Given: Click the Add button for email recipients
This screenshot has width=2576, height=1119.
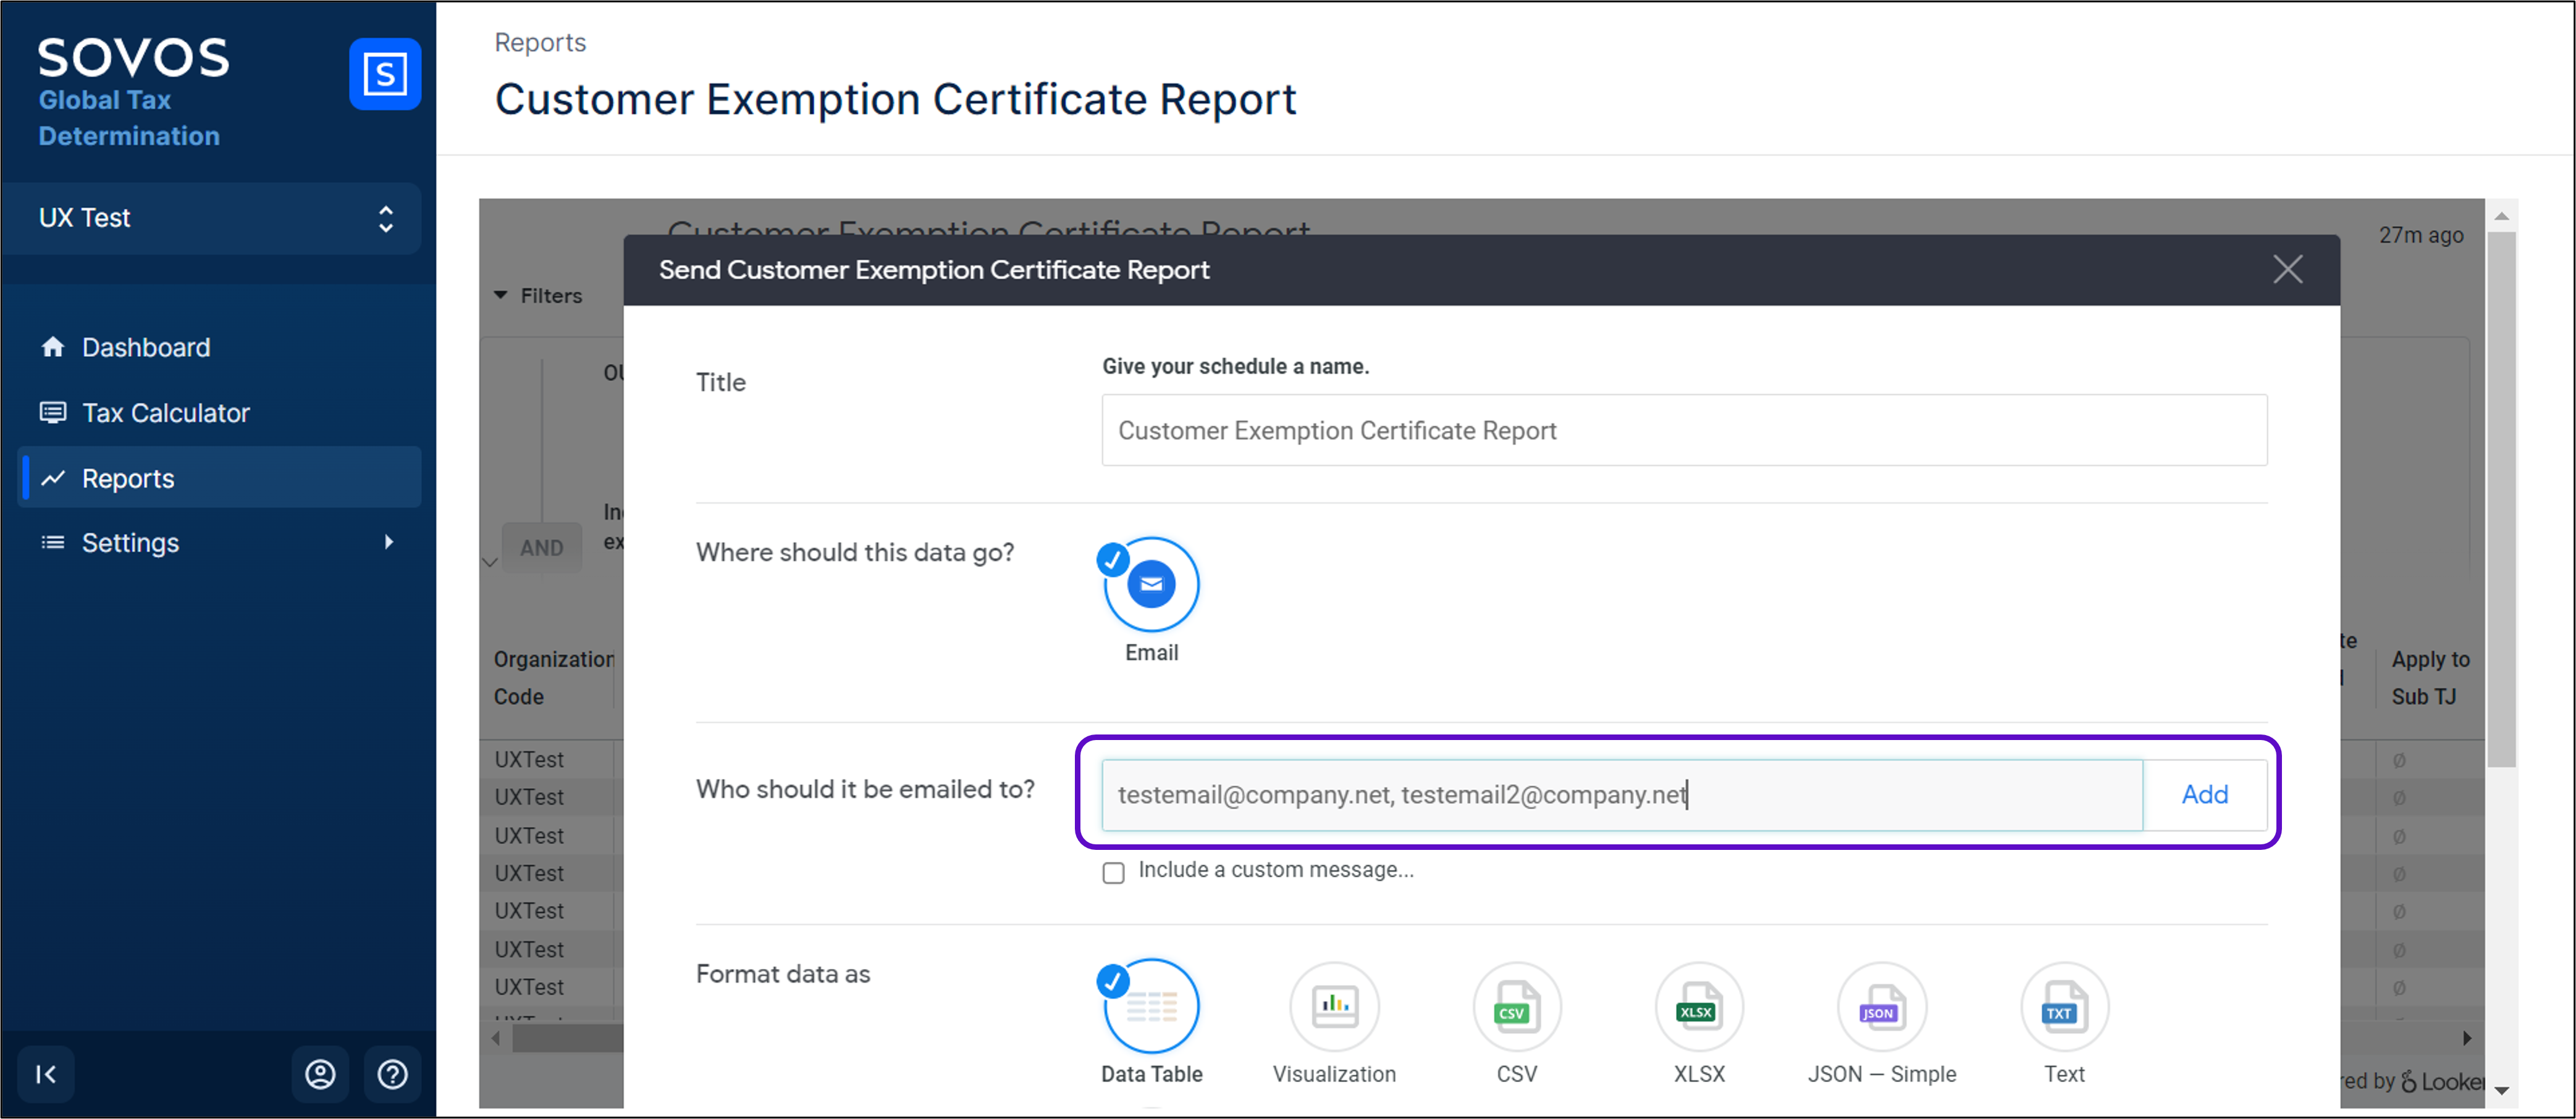Looking at the screenshot, I should click(2204, 794).
